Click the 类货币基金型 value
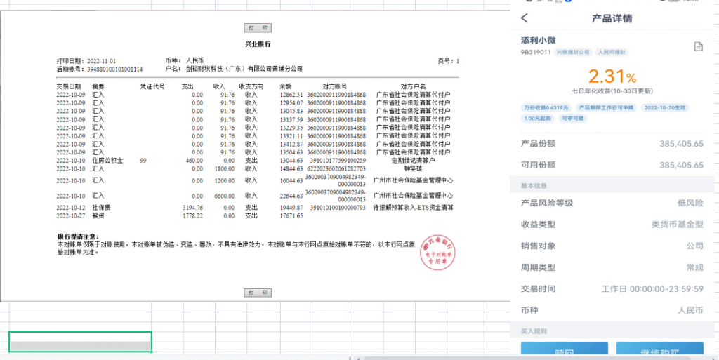719x360 pixels. [x=678, y=225]
